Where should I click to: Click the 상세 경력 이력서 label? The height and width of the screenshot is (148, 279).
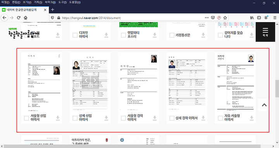coord(186,118)
